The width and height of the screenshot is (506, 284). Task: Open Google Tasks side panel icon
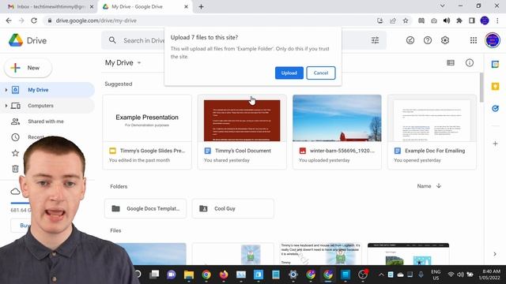pos(495,108)
